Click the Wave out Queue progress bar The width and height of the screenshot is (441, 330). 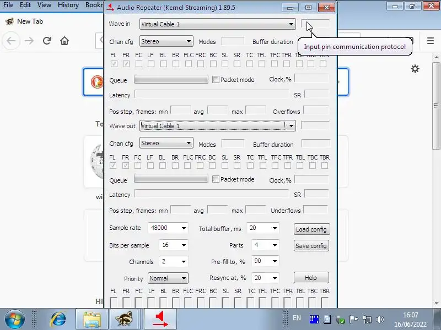pos(171,178)
